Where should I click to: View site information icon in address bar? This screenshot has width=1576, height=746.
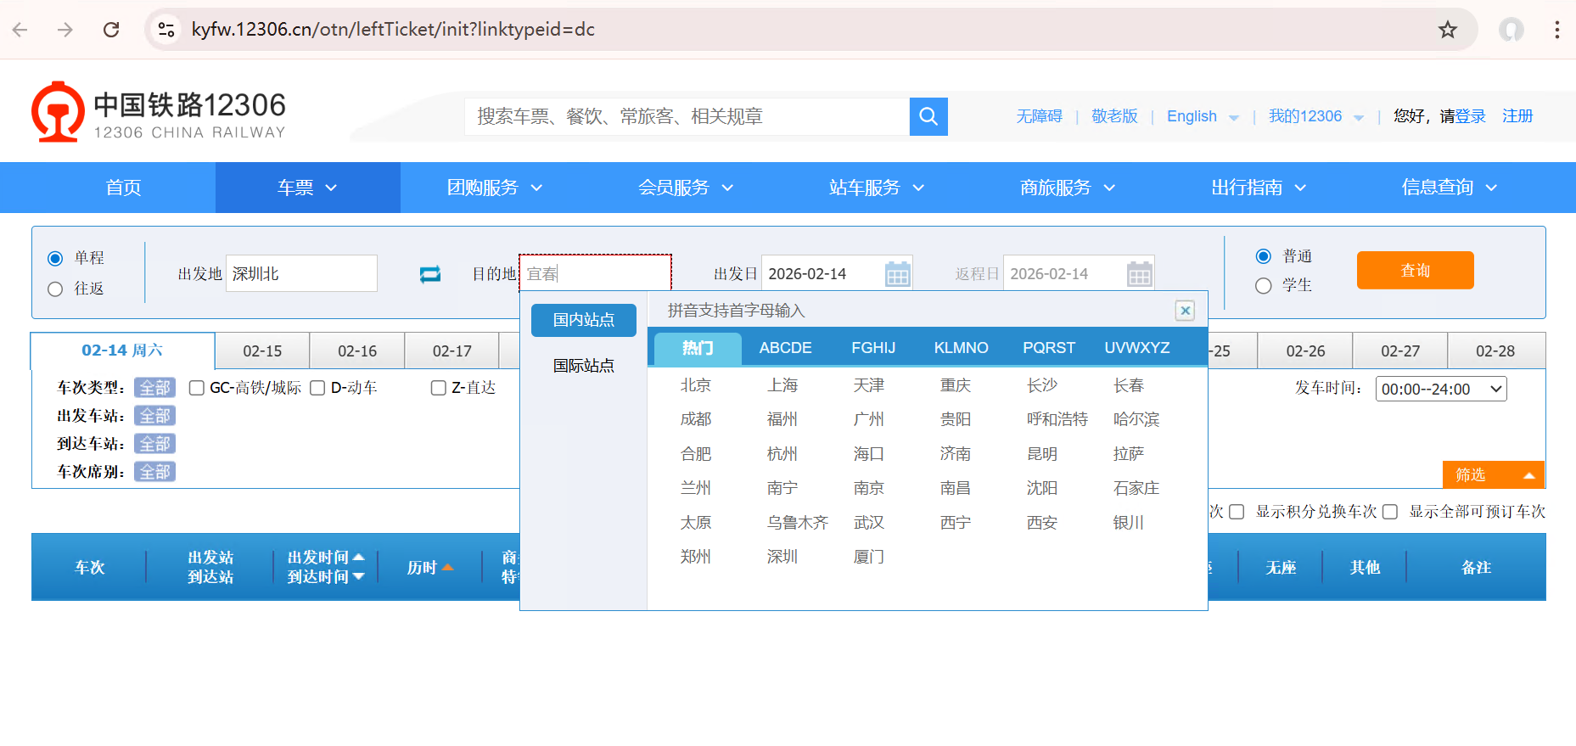[x=166, y=30]
